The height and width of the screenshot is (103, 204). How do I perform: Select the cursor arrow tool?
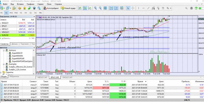point(128,8)
